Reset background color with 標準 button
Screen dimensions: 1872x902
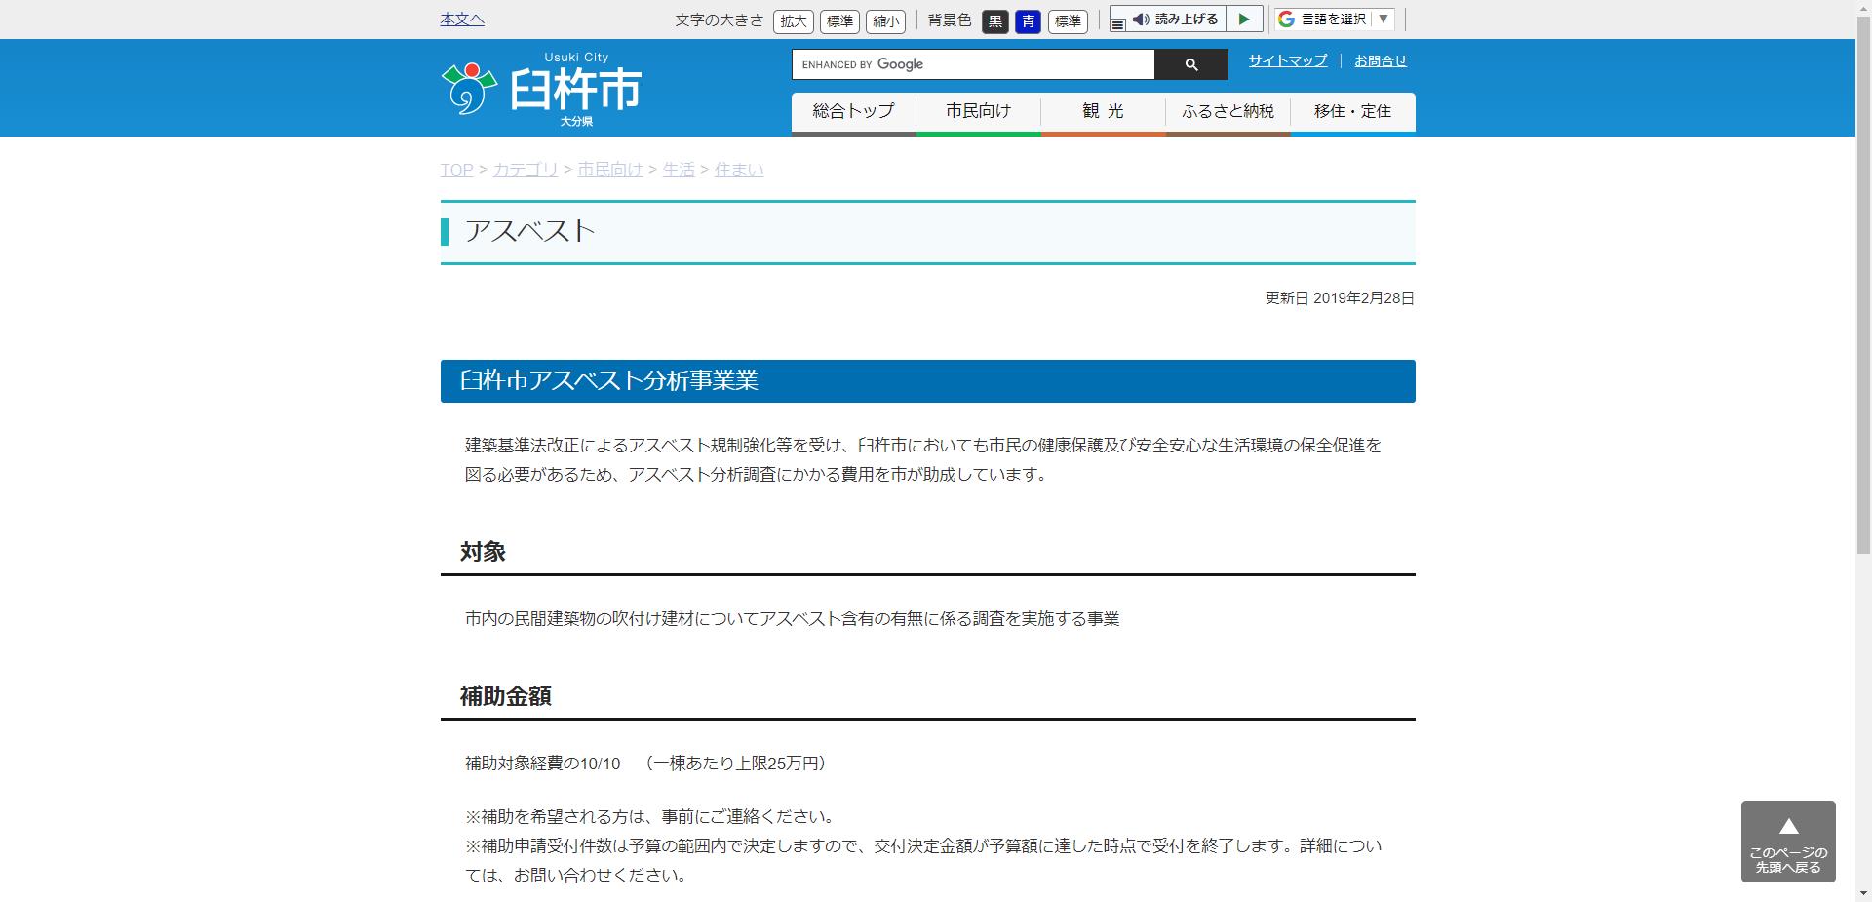(x=1067, y=21)
